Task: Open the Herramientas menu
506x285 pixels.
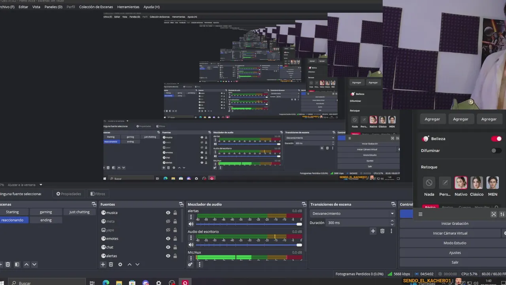Action: coord(128,7)
